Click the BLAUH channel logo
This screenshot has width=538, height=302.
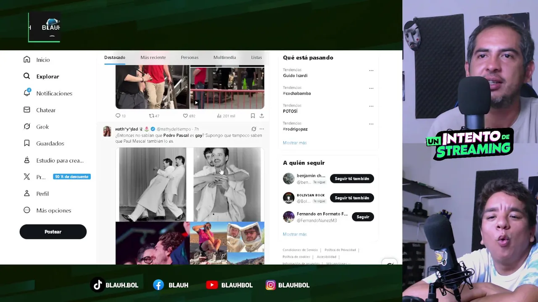coord(44,27)
